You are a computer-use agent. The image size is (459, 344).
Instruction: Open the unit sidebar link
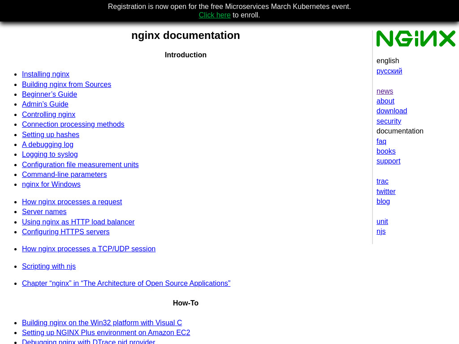(382, 222)
